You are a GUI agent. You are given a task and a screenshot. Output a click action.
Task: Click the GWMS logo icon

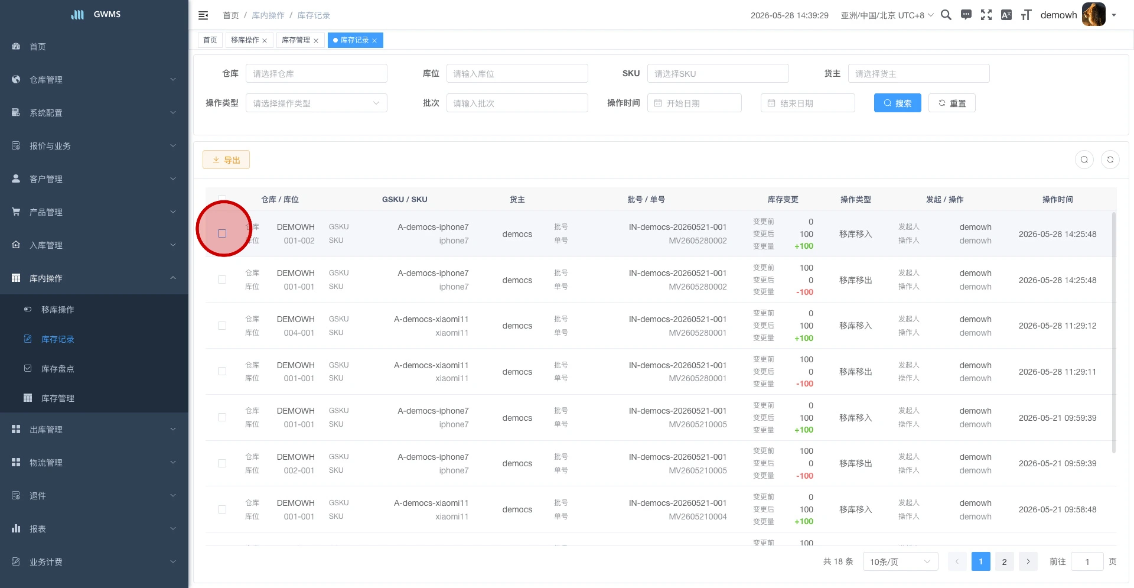click(x=77, y=15)
